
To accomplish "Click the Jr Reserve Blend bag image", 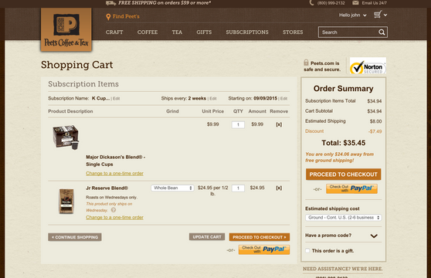I will pyautogui.click(x=66, y=201).
